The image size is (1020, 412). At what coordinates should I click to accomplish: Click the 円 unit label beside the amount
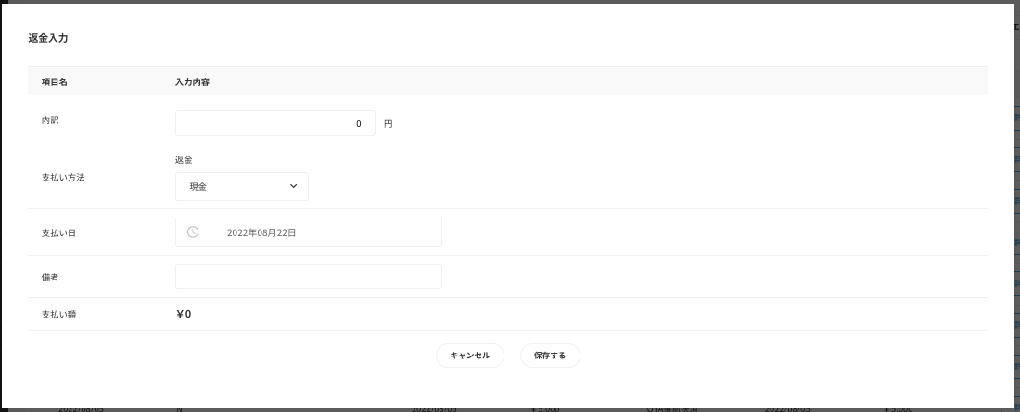389,124
